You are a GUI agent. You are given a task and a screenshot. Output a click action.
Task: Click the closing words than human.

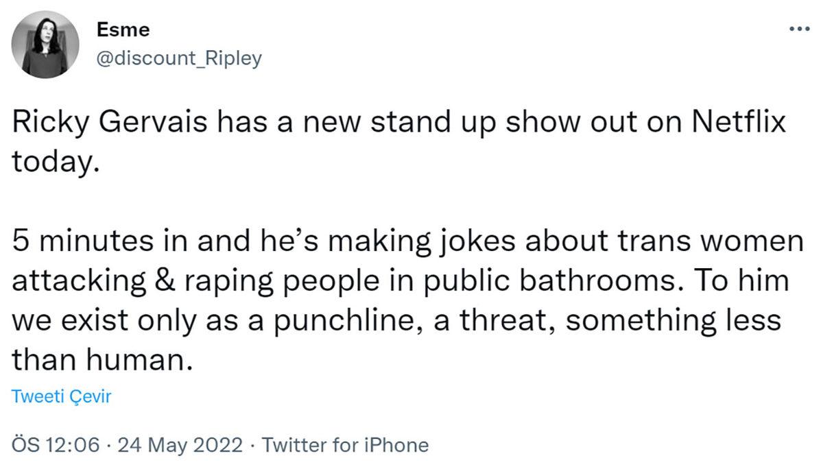[x=99, y=360]
